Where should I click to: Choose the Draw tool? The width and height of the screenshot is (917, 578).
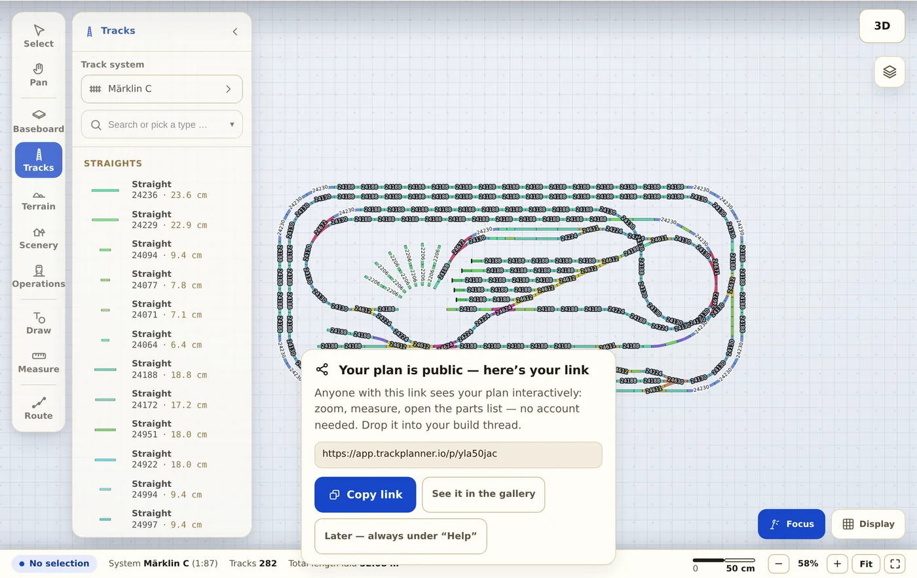[x=39, y=322]
